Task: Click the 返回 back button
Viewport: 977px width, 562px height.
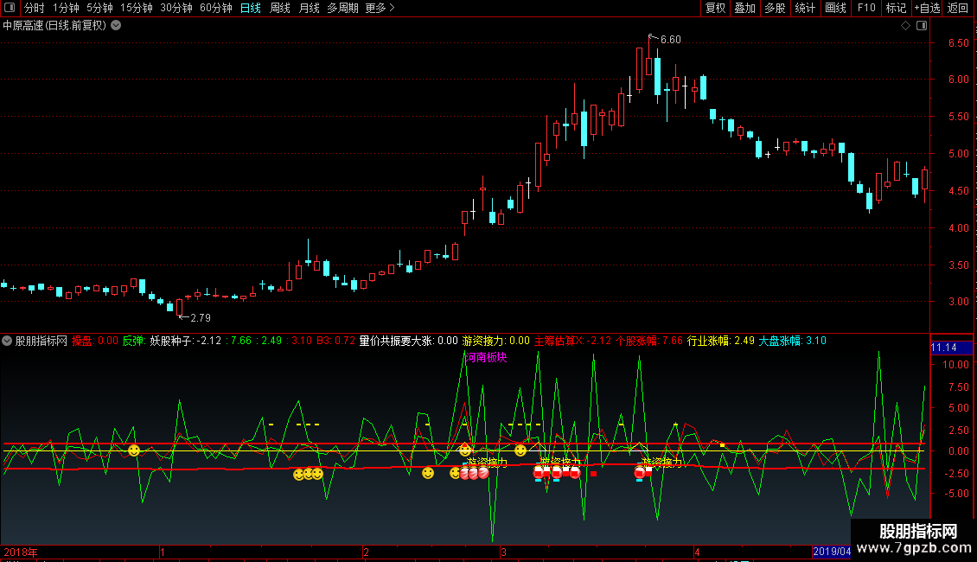Action: [958, 8]
